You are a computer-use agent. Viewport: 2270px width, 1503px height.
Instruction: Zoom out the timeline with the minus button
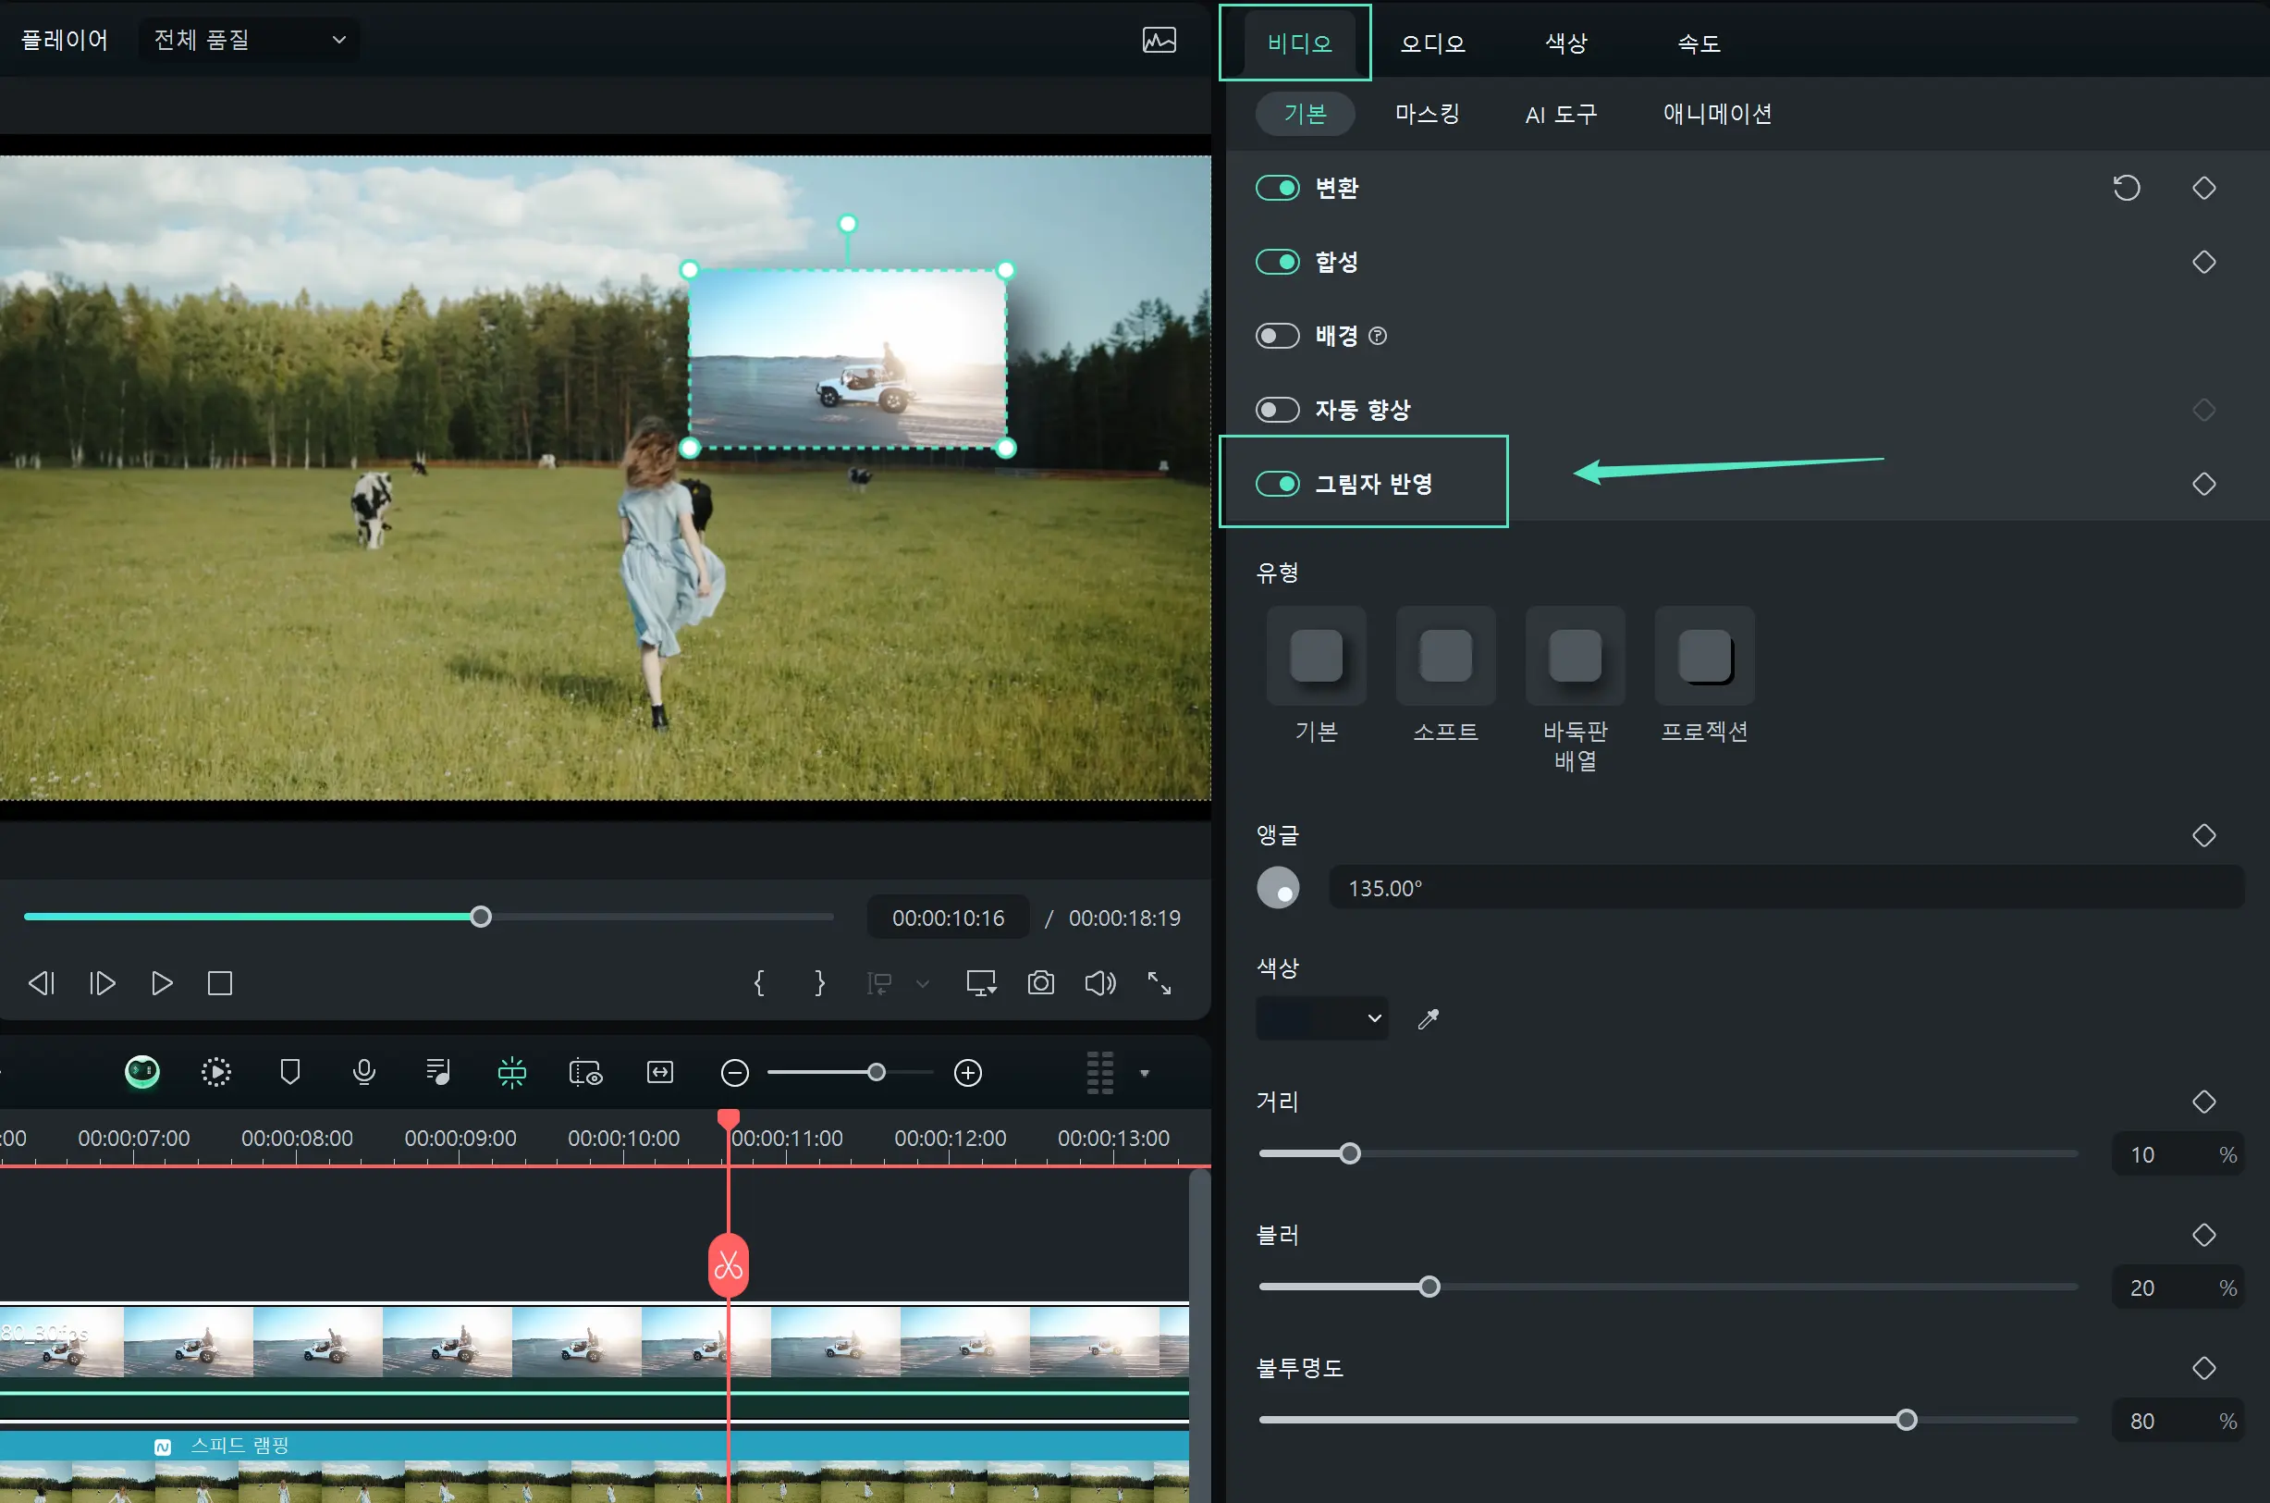(735, 1073)
